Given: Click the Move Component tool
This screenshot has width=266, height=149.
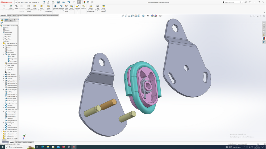Looking at the screenshot, I should coord(41,7).
